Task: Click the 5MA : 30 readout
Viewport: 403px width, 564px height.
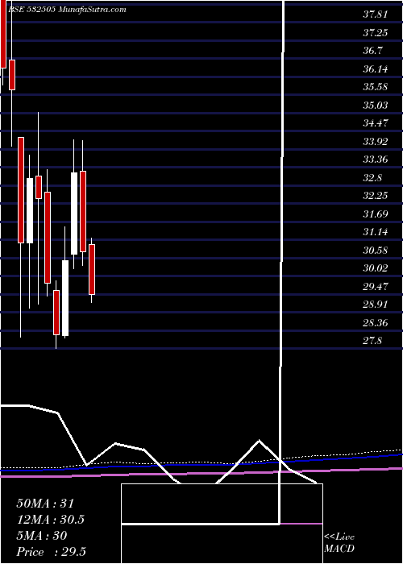Action: click(42, 536)
